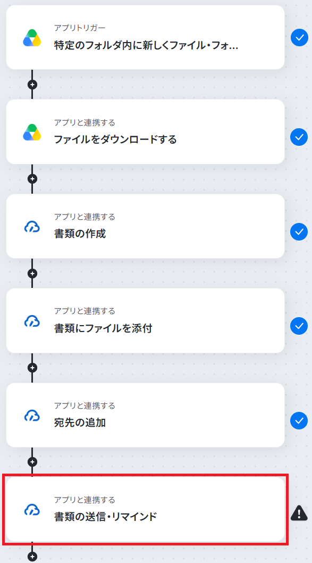312x563 pixels.
Task: Click the cloud icon on 書類にファイルを添付
Action: 32,321
